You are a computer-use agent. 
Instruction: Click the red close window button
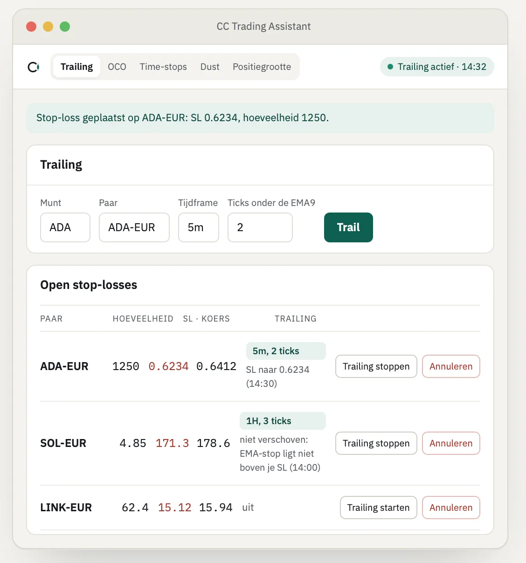tap(31, 27)
